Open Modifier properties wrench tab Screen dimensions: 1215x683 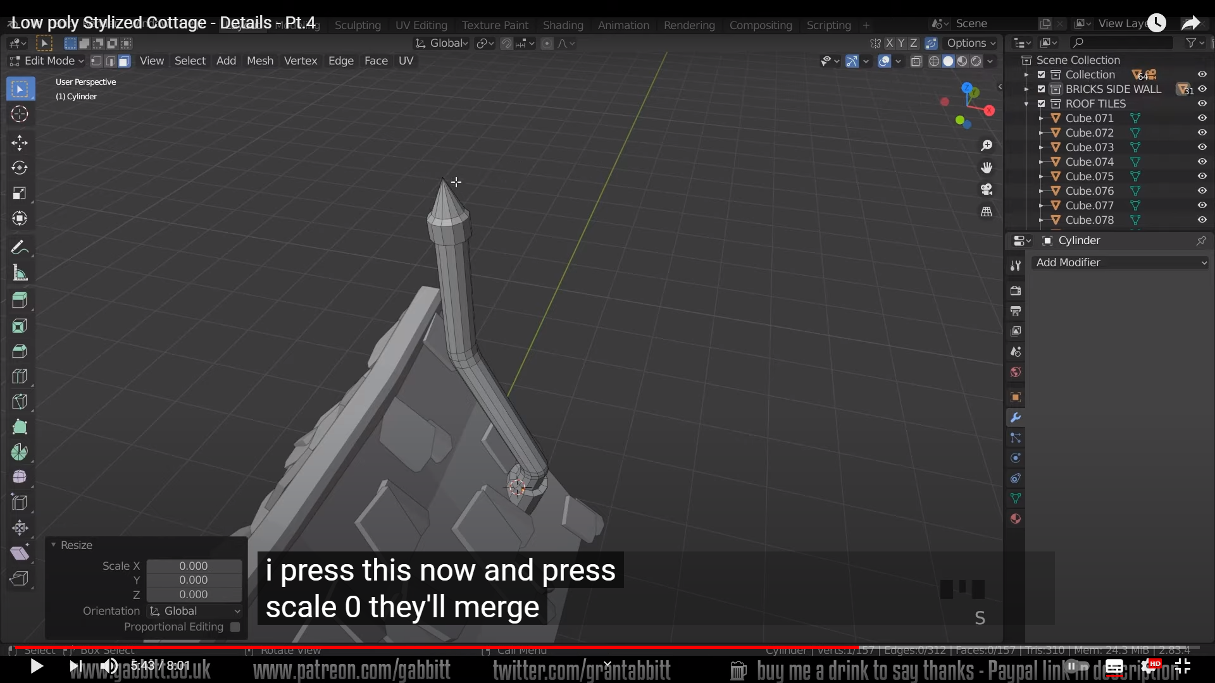(x=1016, y=417)
